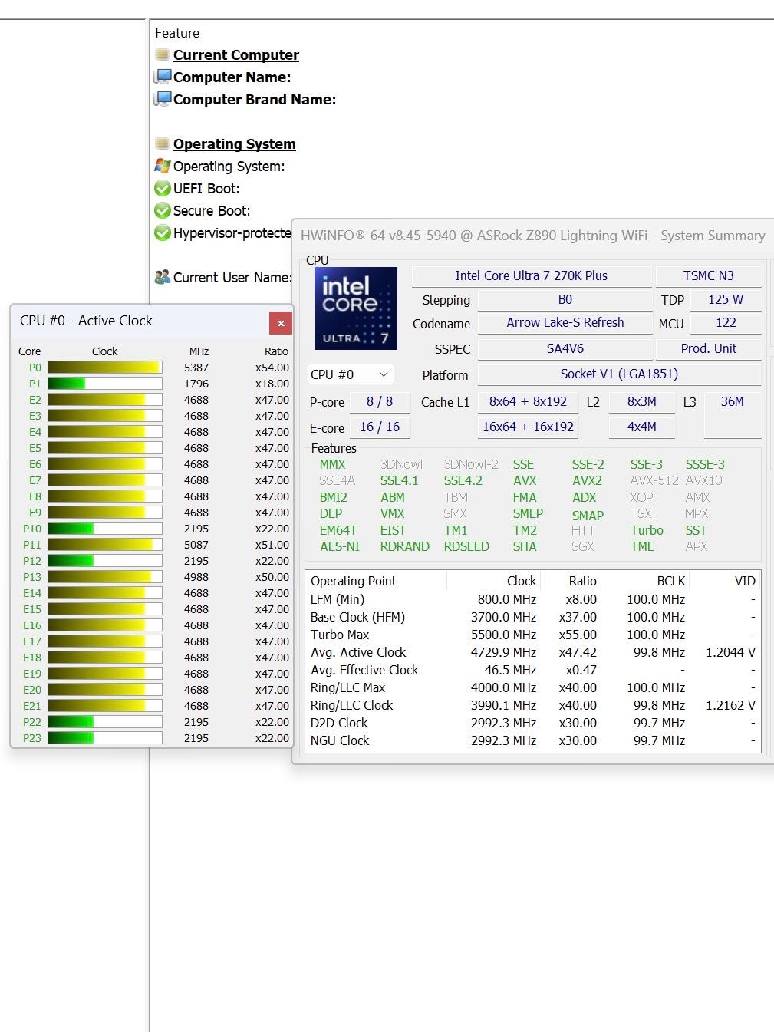
Task: Select the Operating System heading
Action: [x=234, y=143]
